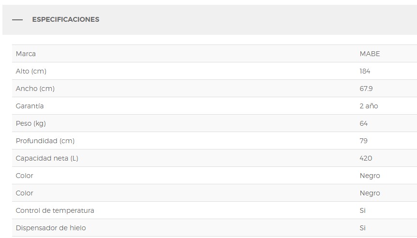Image resolution: width=417 pixels, height=238 pixels.
Task: Select the Peso (kg) label
Action: click(x=30, y=123)
